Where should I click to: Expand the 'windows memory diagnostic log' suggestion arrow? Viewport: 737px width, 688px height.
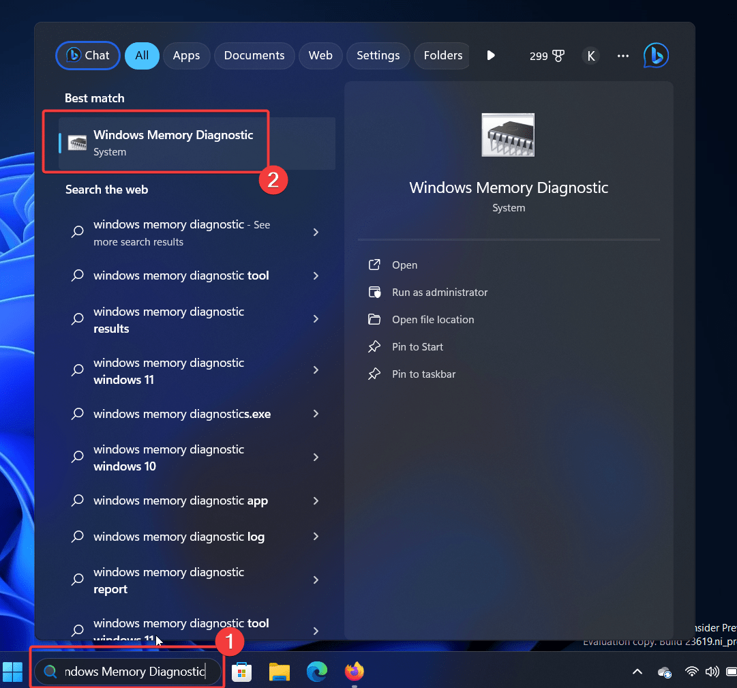click(x=316, y=537)
